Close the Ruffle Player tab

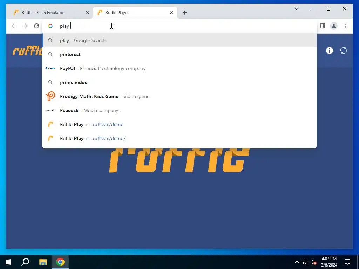171,13
